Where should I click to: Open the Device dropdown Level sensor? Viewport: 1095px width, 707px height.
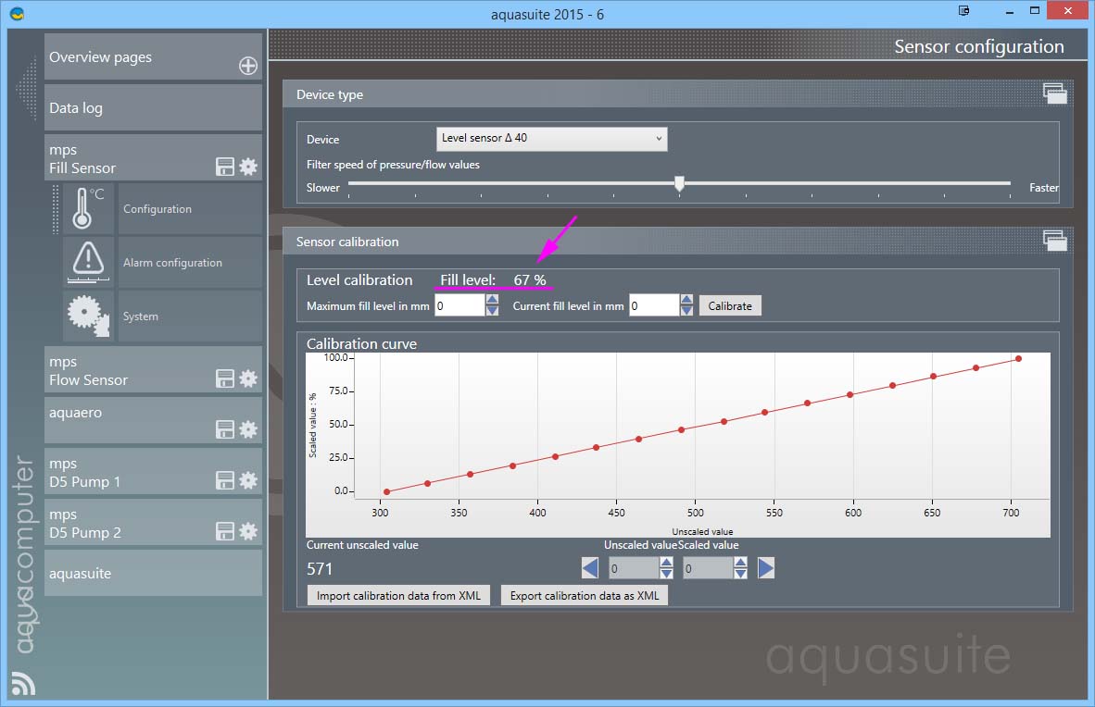point(551,139)
